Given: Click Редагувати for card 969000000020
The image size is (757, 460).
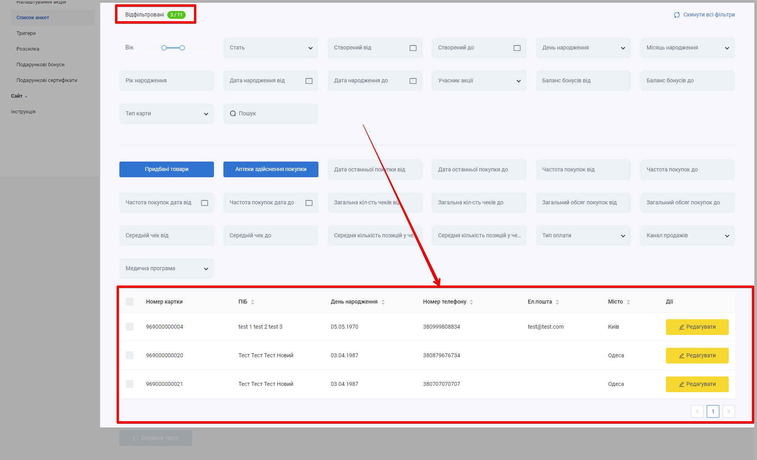Looking at the screenshot, I should 697,356.
